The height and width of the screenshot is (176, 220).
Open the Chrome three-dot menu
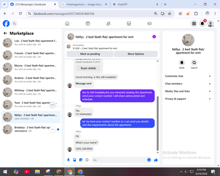tap(215, 14)
